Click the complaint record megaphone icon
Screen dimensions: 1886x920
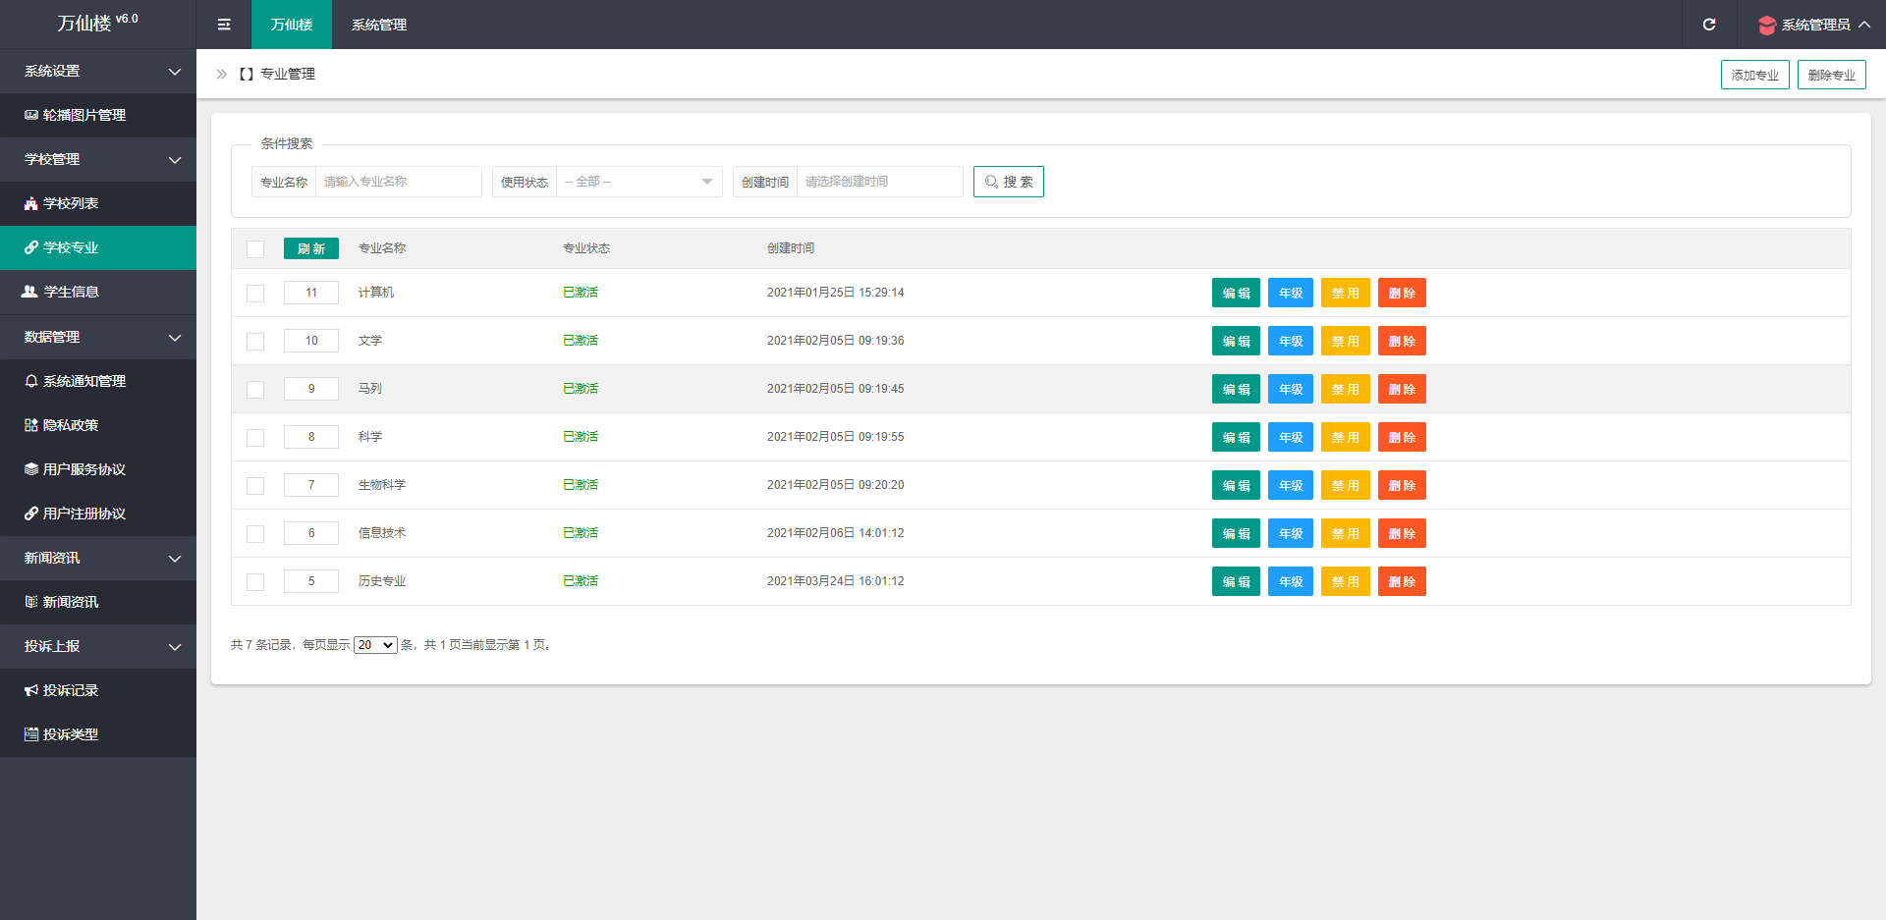pyautogui.click(x=31, y=690)
